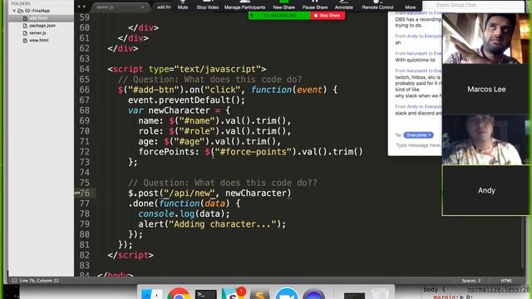Click the normalize.less:20 link in dev panel
The width and height of the screenshot is (532, 299).
(x=498, y=290)
